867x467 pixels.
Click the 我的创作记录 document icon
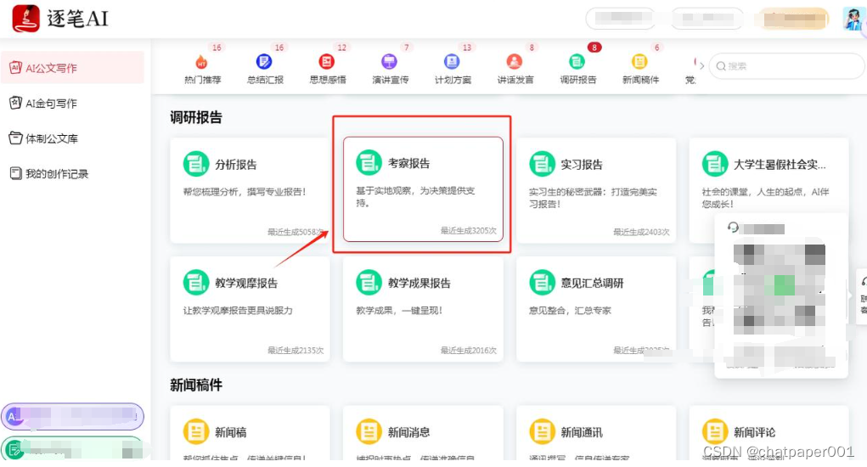(16, 173)
